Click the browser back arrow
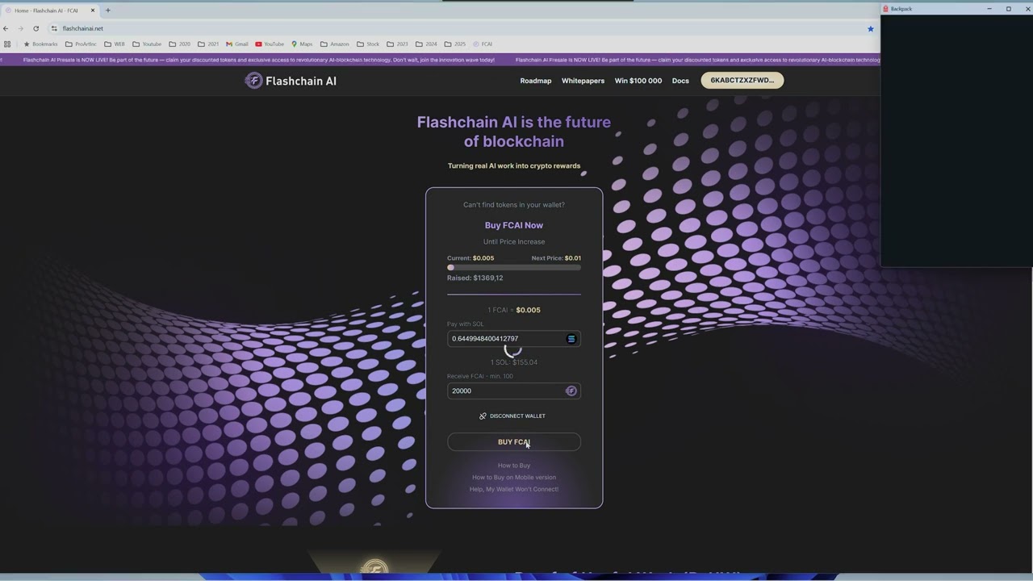Screen dimensions: 1033x581 [6, 28]
